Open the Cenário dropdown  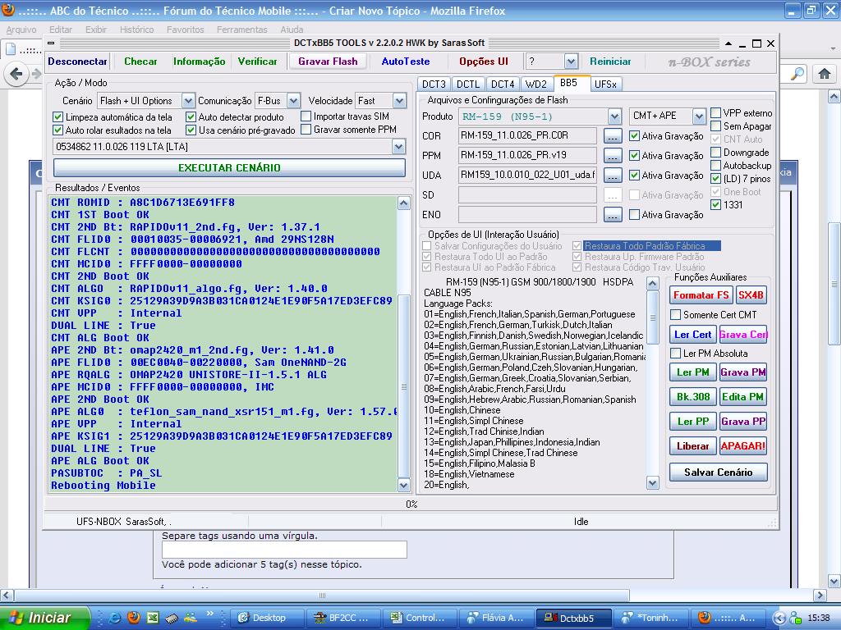click(x=188, y=101)
